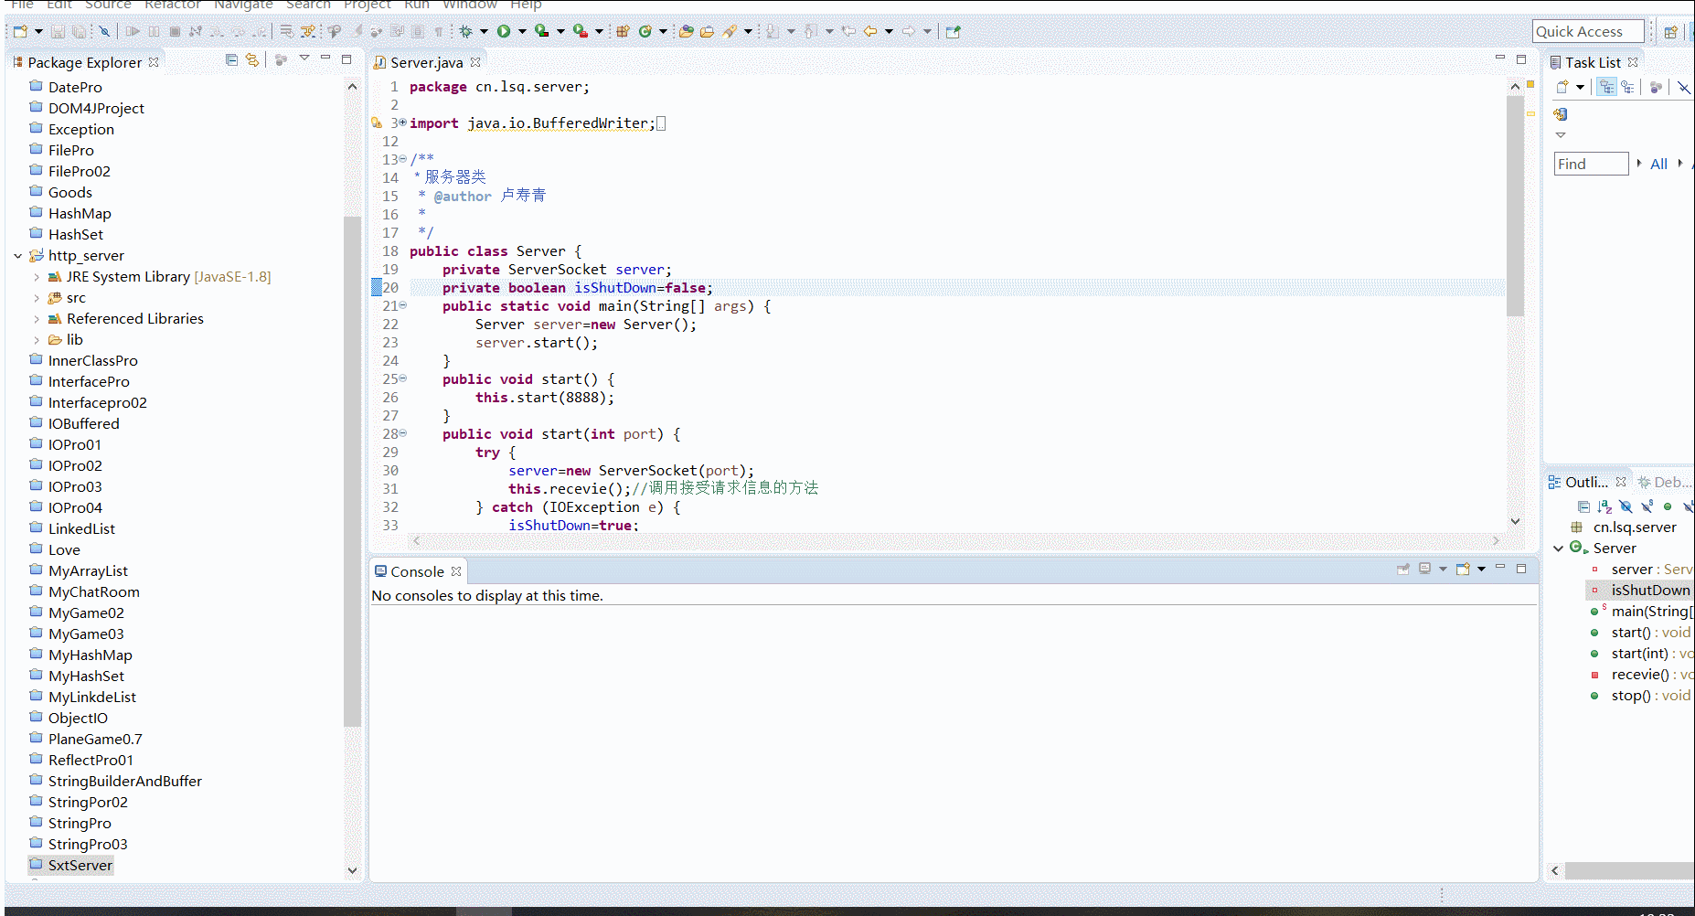Click the New file wizard toolbar icon
This screenshot has width=1695, height=916.
(x=20, y=31)
